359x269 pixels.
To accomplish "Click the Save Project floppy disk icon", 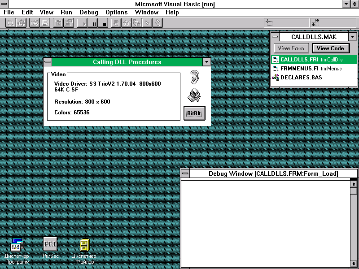I will [x=45, y=23].
